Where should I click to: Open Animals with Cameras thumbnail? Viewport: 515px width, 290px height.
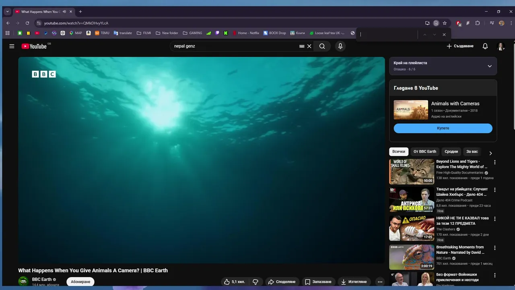pos(411,110)
